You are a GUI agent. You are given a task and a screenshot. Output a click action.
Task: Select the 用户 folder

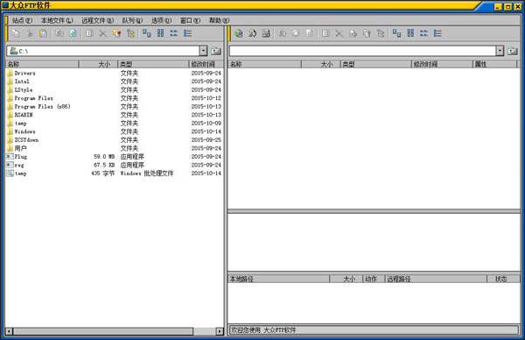coord(114,148)
